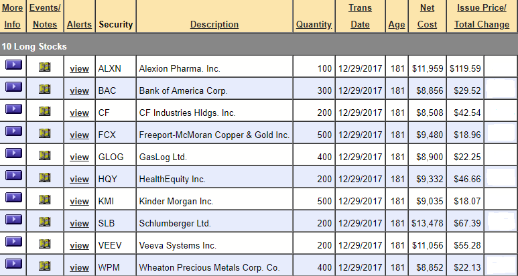Click the notes book icon for KMI
The height and width of the screenshot is (276, 518).
[45, 200]
